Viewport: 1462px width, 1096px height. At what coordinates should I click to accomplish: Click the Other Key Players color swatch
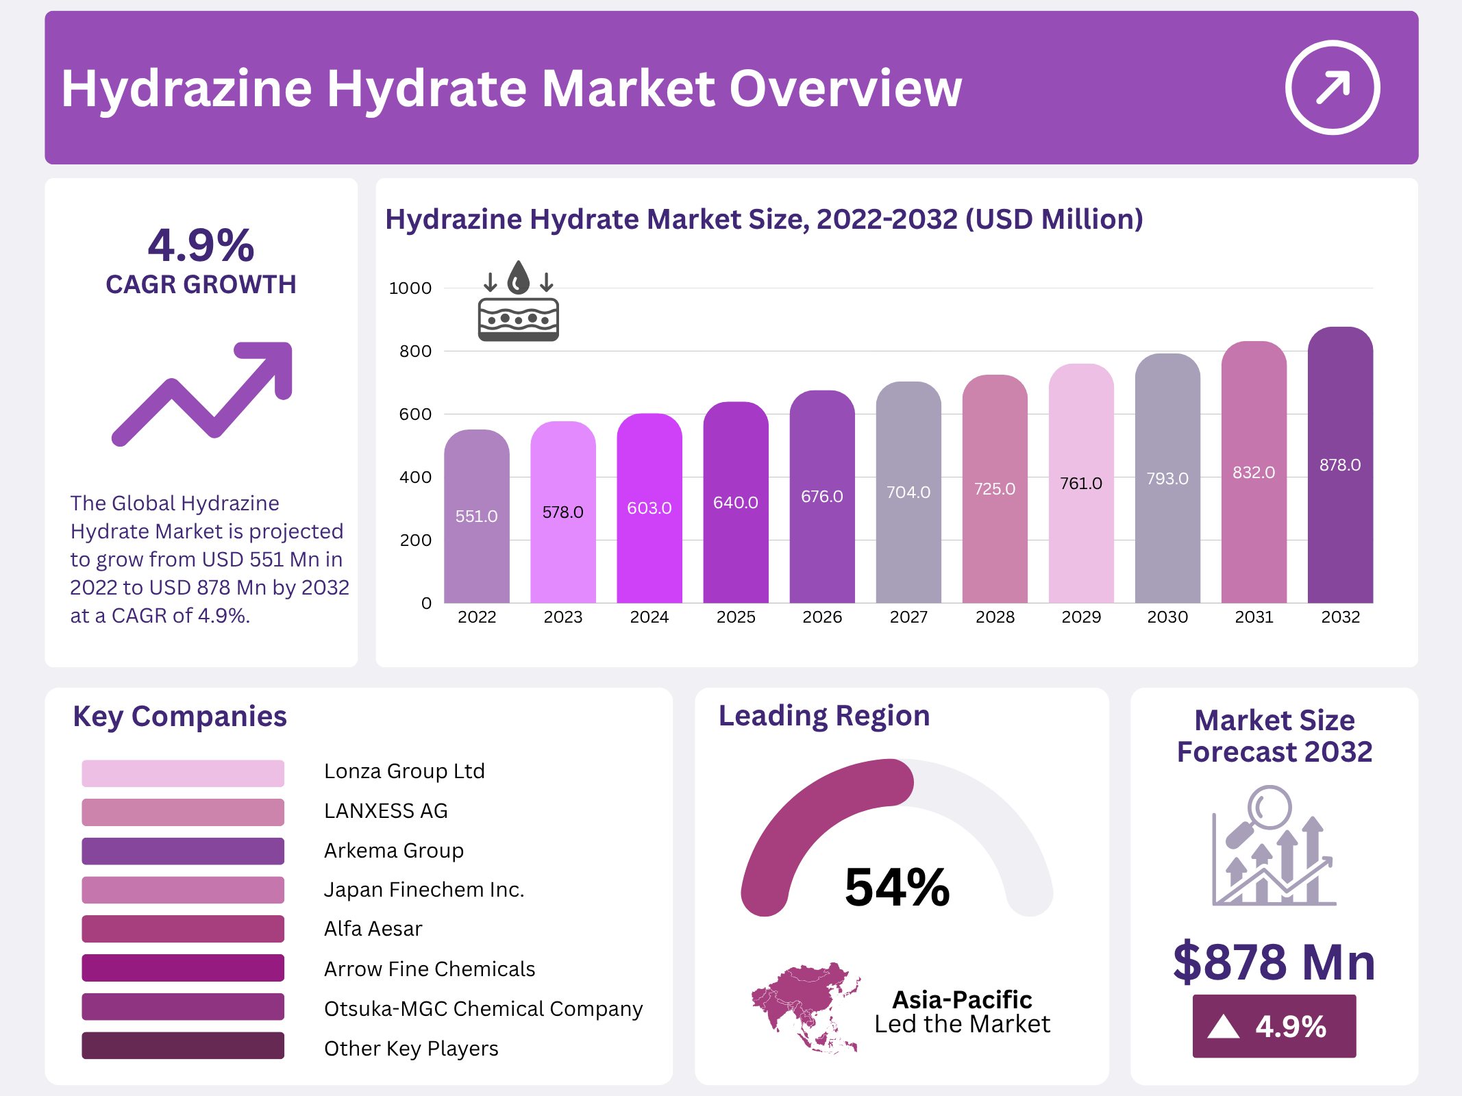coord(183,1046)
